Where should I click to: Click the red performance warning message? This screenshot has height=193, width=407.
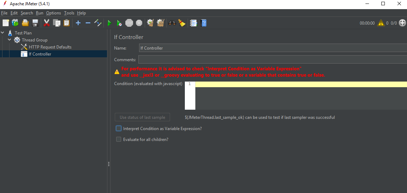(223, 72)
